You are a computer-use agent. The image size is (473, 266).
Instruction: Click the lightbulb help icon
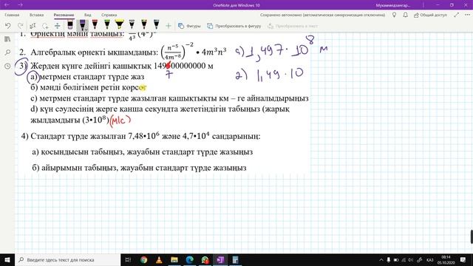pos(394,15)
